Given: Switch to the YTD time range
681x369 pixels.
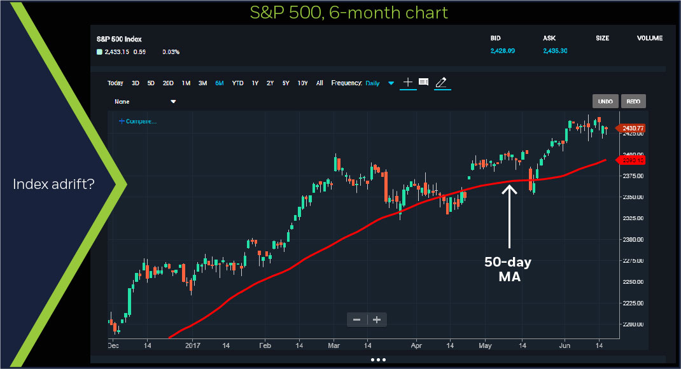Looking at the screenshot, I should pyautogui.click(x=237, y=83).
